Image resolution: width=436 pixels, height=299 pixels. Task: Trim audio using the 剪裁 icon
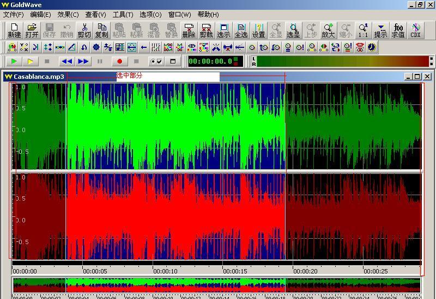[x=206, y=30]
